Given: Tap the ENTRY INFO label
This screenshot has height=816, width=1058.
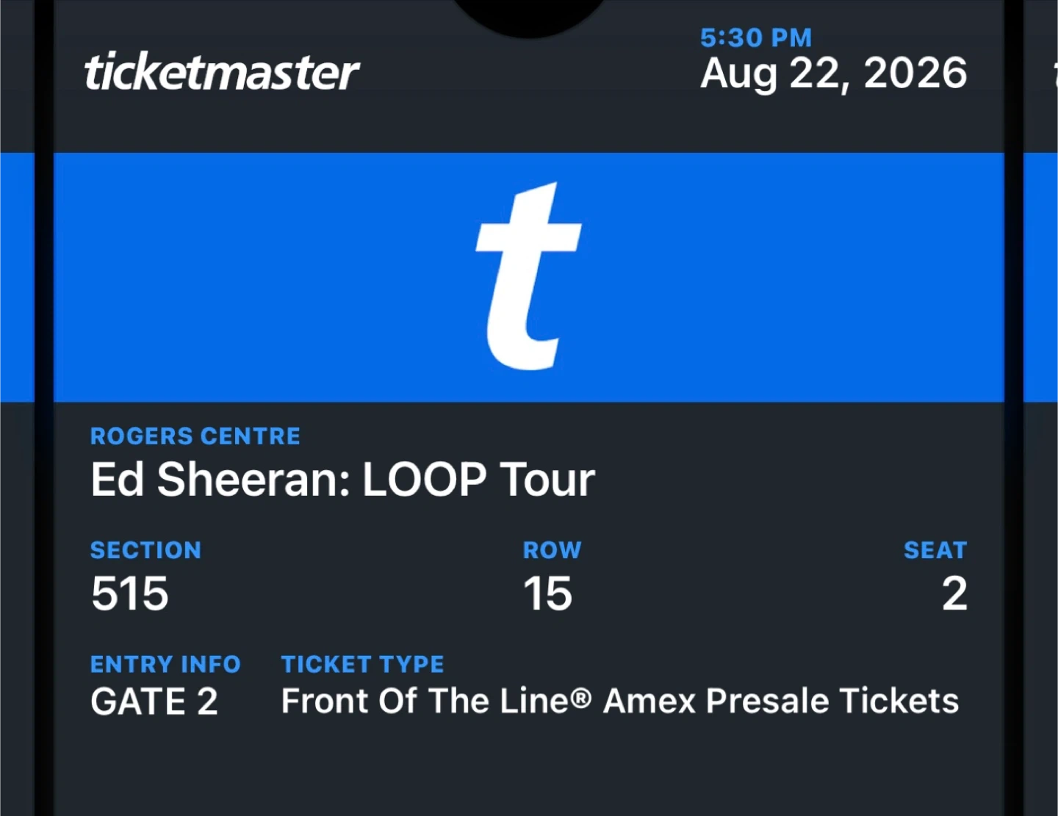Looking at the screenshot, I should pyautogui.click(x=165, y=664).
